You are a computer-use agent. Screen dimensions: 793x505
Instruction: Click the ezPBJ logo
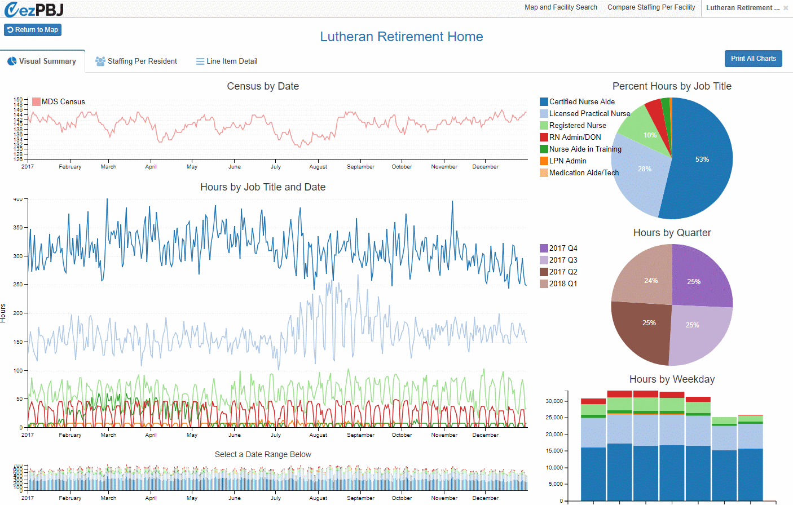click(34, 9)
